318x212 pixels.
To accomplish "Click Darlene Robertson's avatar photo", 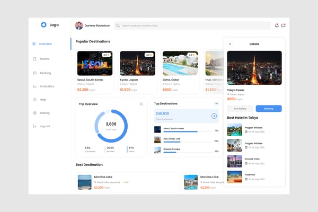I will [79, 25].
